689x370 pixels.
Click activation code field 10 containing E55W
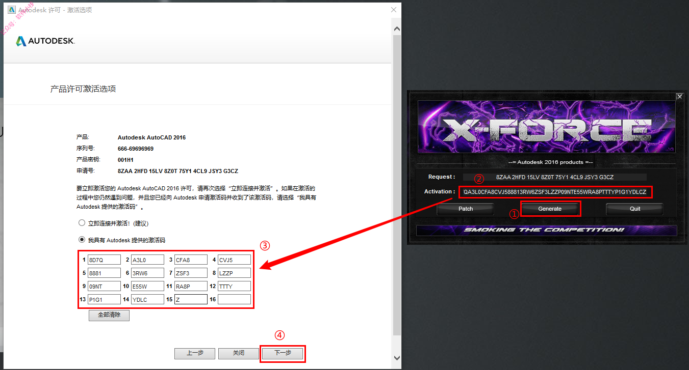click(x=147, y=286)
